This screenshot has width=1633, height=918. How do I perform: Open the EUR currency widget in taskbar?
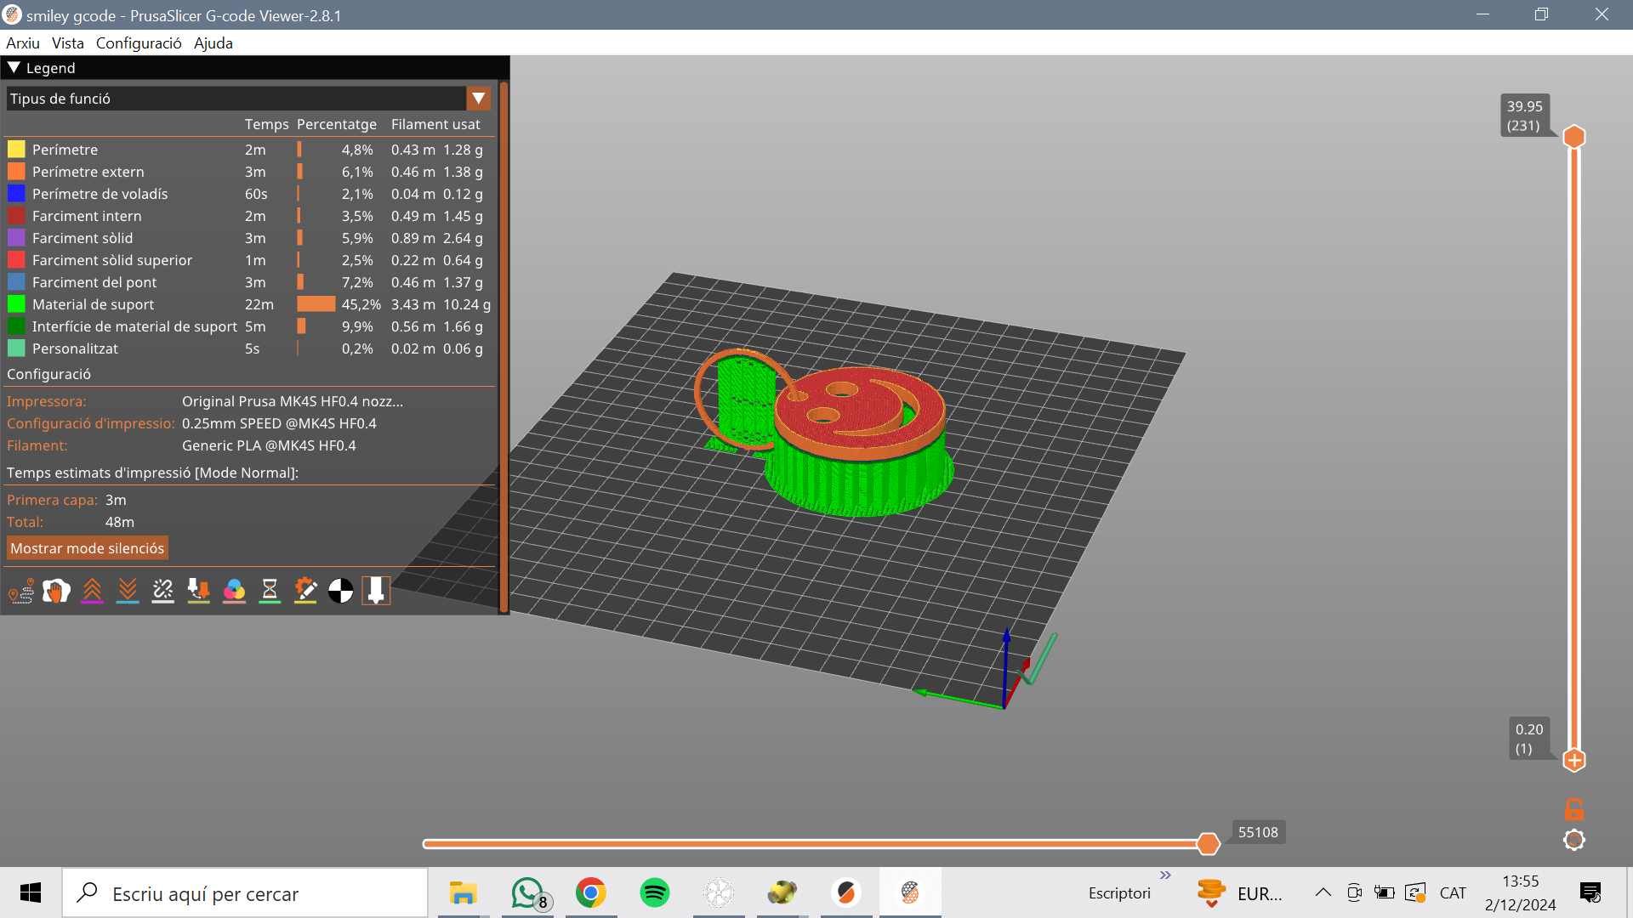tap(1238, 893)
